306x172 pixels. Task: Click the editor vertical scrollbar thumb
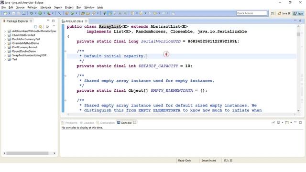coord(298,34)
